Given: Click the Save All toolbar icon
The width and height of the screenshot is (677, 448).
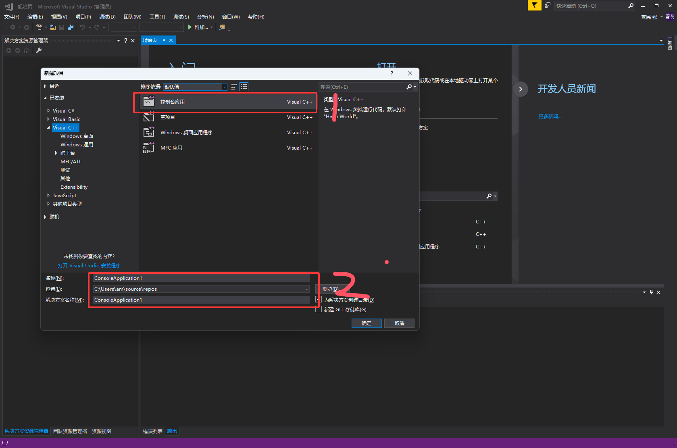Looking at the screenshot, I should click(x=71, y=27).
